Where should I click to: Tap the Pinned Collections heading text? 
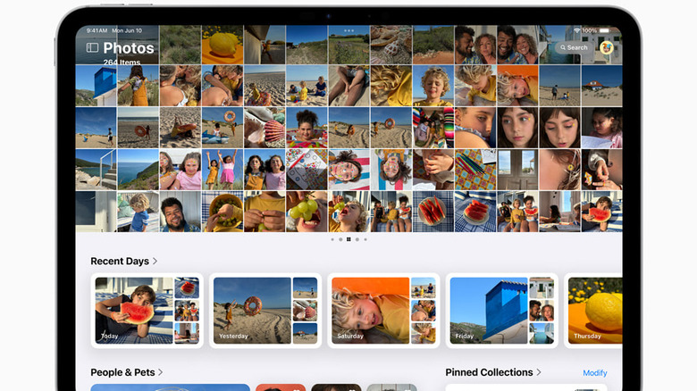(x=489, y=372)
